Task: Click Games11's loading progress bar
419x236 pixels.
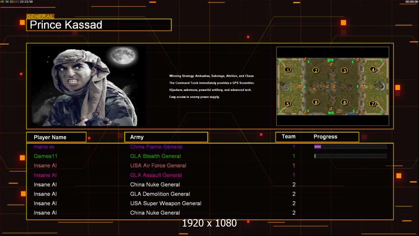Action: 351,156
